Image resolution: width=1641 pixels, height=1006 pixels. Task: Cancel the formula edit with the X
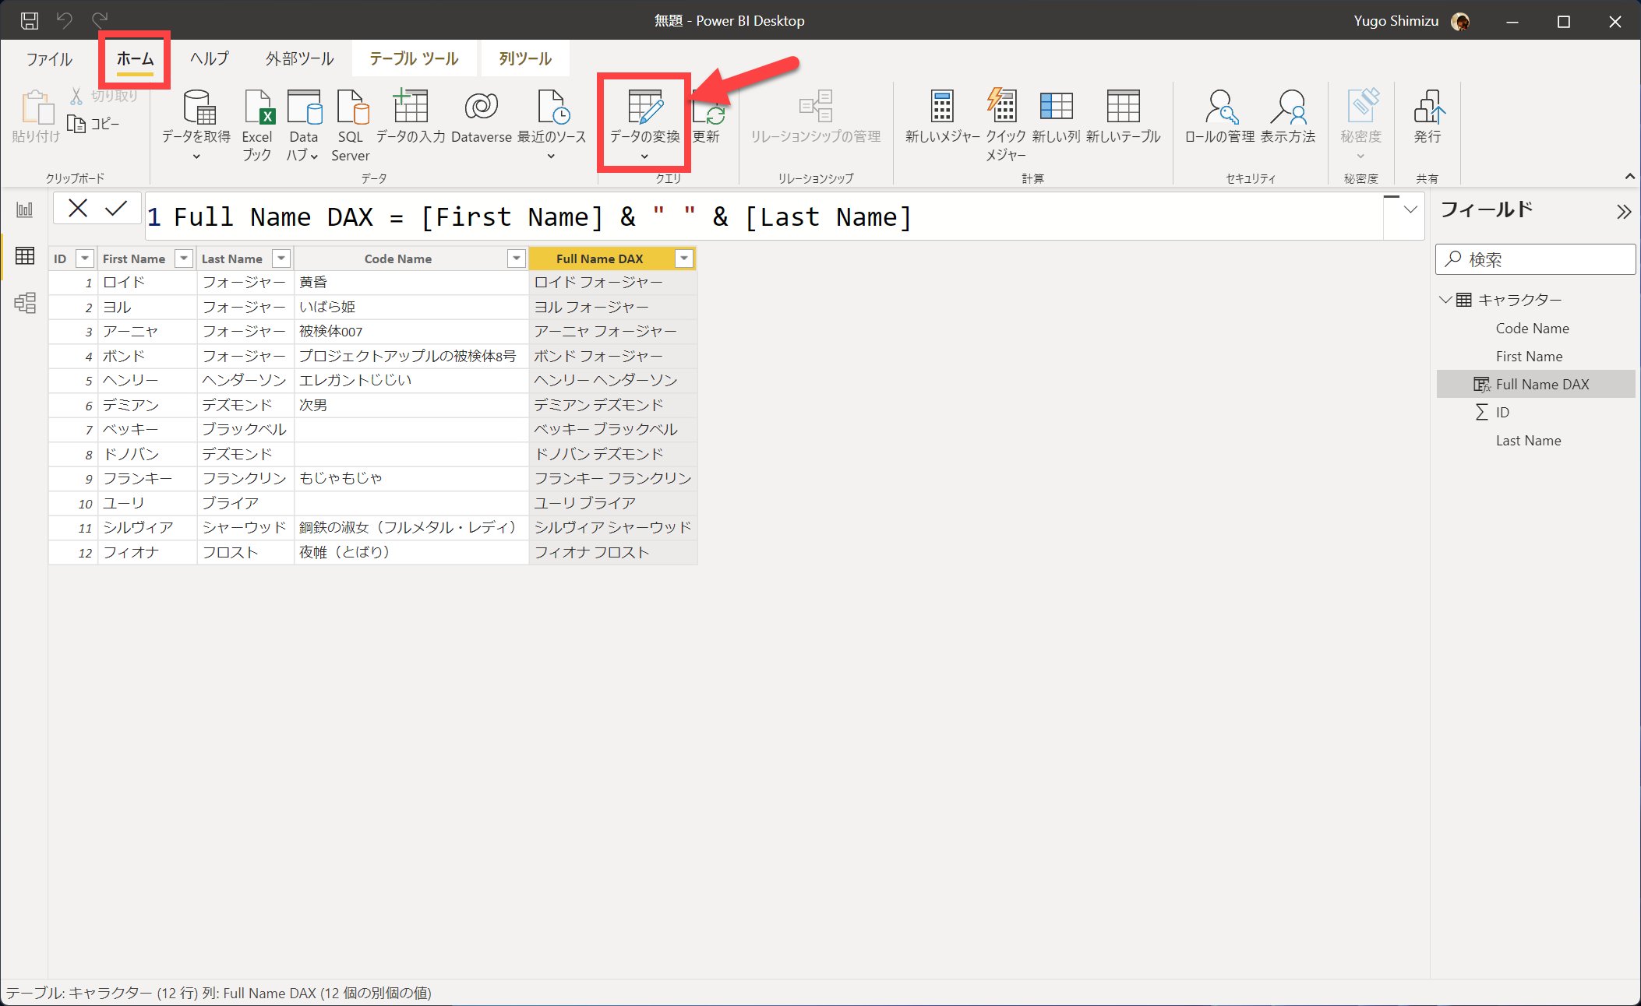[x=78, y=209]
